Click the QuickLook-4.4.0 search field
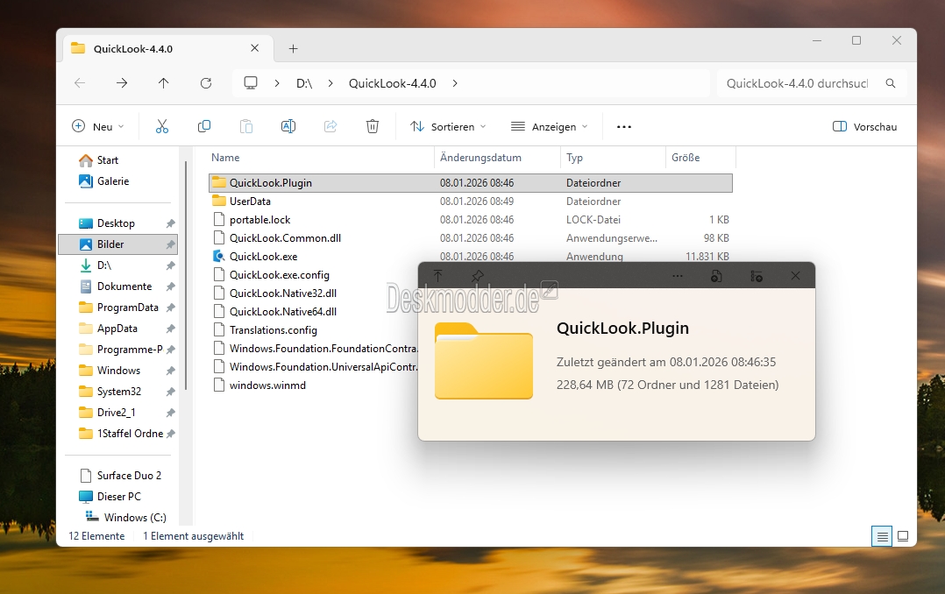This screenshot has width=945, height=594. click(x=798, y=83)
